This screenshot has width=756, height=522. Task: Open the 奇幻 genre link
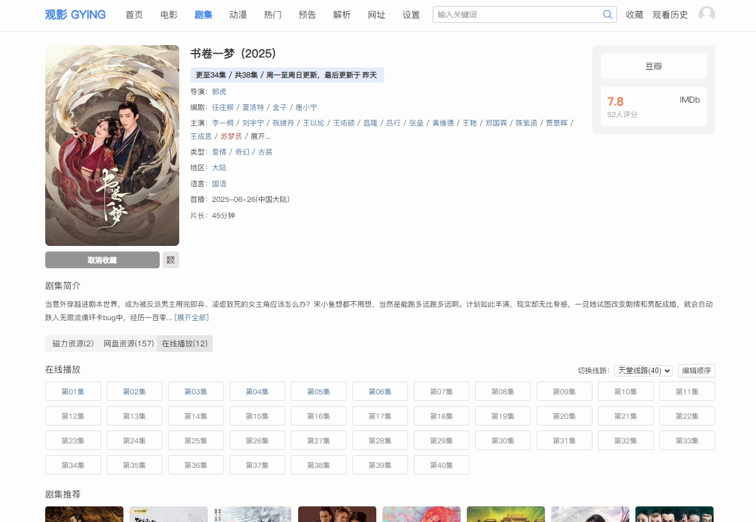coord(242,152)
